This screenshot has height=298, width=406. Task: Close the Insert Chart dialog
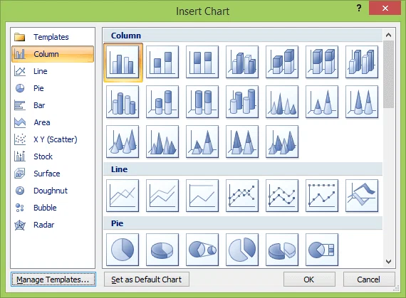tap(385, 8)
